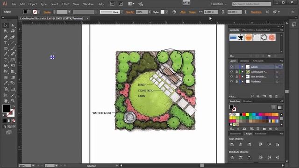Switch to the Brushes tab

coord(247,101)
